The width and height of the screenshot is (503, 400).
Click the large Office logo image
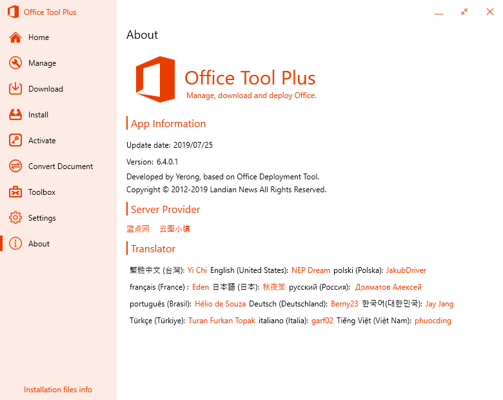point(155,79)
